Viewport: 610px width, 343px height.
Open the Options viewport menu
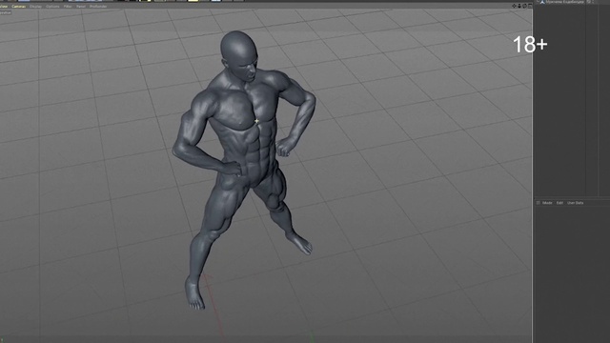pyautogui.click(x=52, y=7)
